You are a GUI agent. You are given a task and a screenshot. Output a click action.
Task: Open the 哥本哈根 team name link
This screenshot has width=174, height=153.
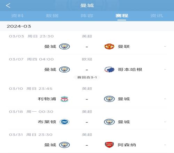130,70
